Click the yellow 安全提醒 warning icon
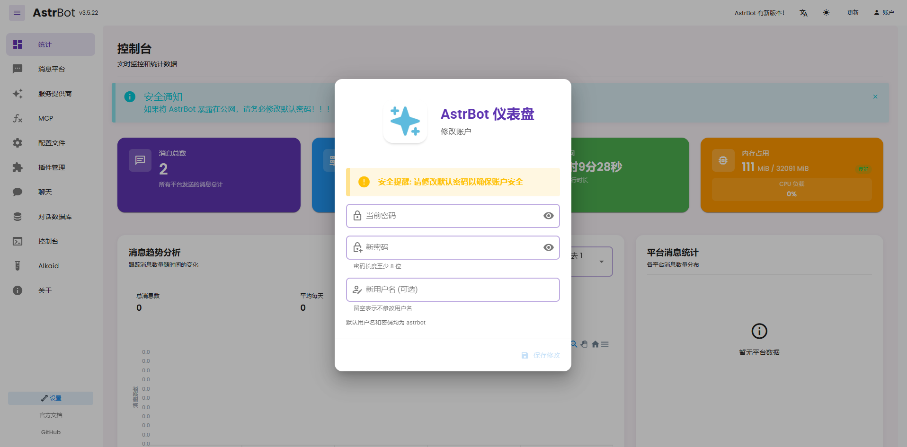Screen dimensions: 907x447 coord(364,182)
